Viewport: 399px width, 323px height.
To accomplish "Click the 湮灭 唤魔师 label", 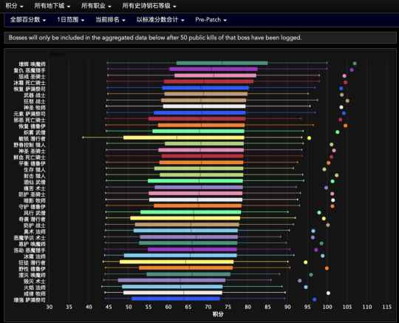I will point(32,276).
